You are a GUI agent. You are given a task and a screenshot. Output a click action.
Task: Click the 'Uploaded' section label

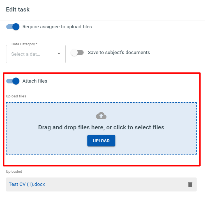(x=14, y=171)
